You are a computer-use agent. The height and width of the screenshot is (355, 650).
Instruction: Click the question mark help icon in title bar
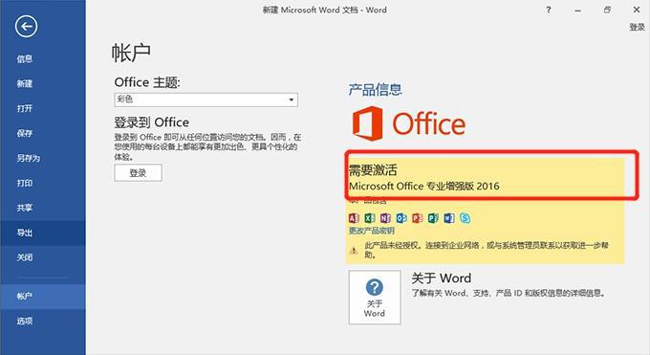[549, 10]
